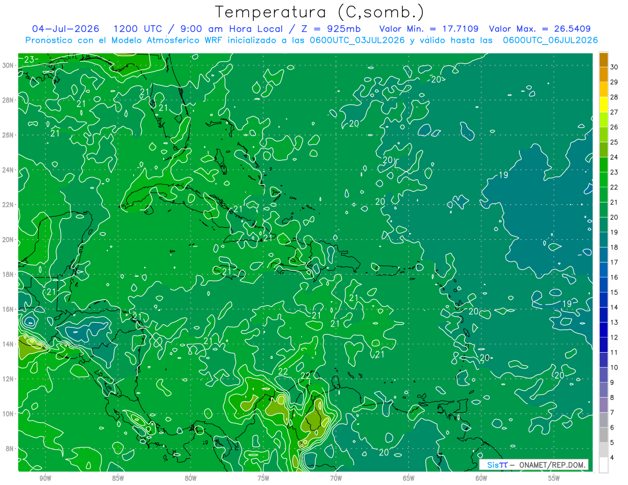Click the "12" value on the color scale

click(x=614, y=337)
